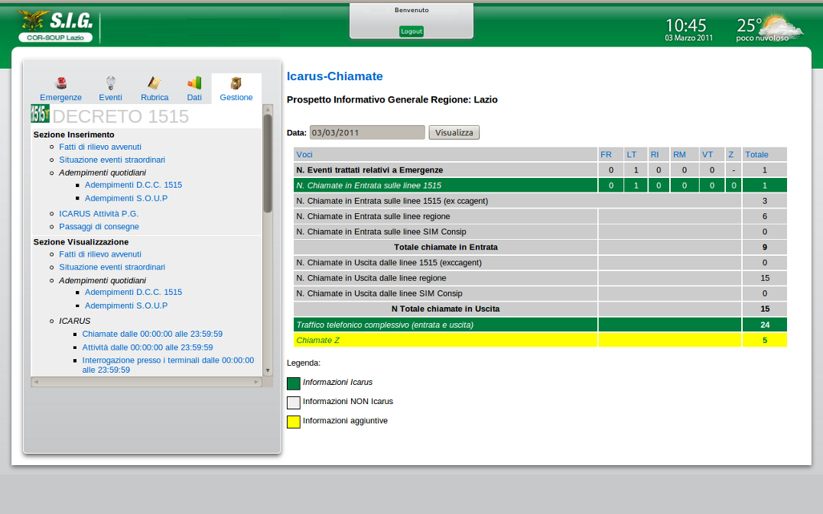Open Fatti di rilievo avvenuti under Sezione Visualizzazione

click(x=99, y=254)
